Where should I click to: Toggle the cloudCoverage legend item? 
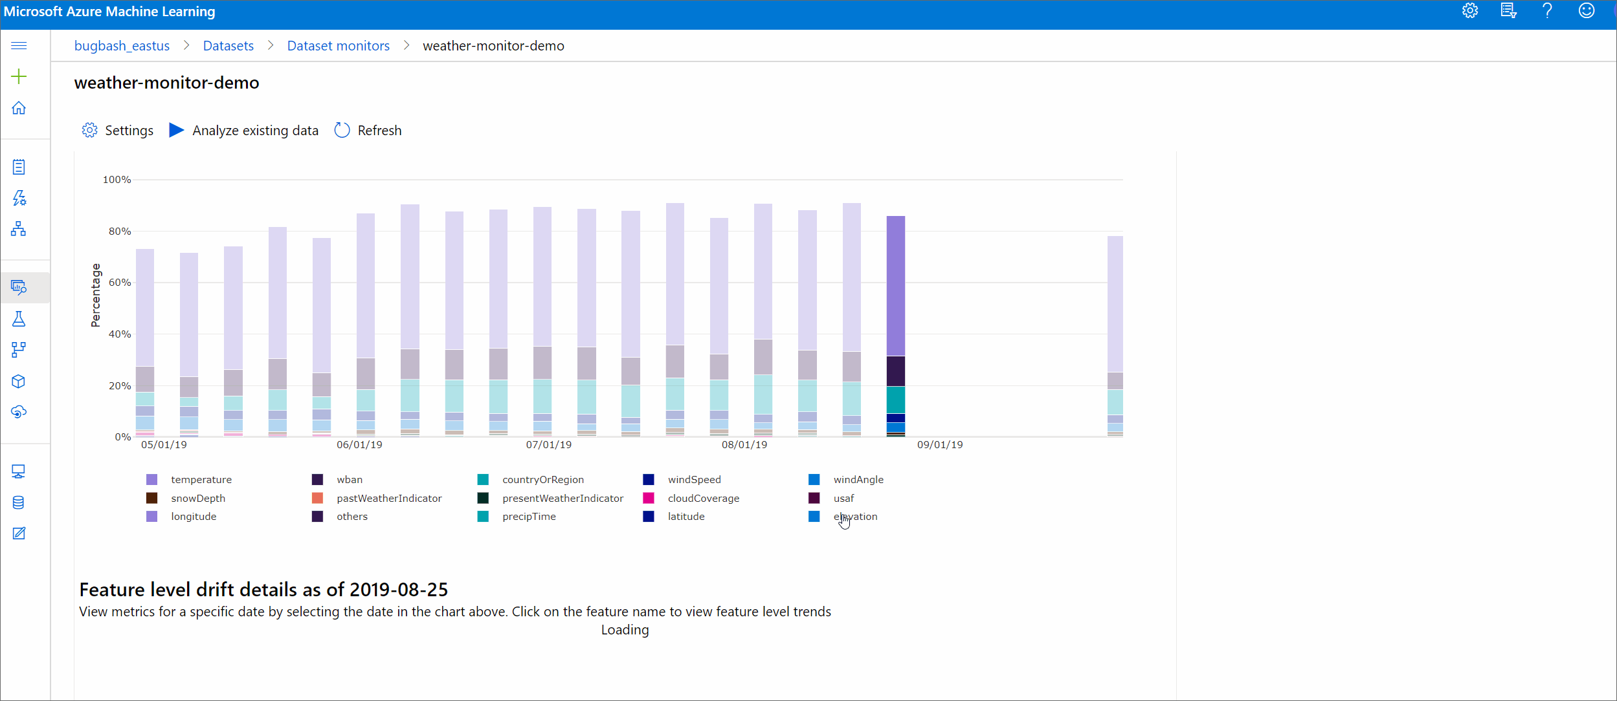pyautogui.click(x=702, y=498)
